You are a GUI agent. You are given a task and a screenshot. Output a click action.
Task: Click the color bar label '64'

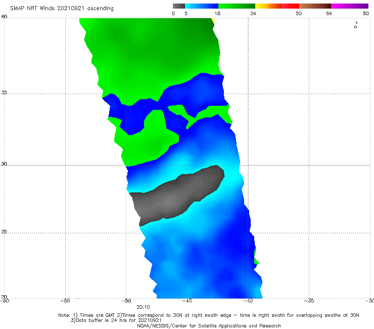pos(329,13)
